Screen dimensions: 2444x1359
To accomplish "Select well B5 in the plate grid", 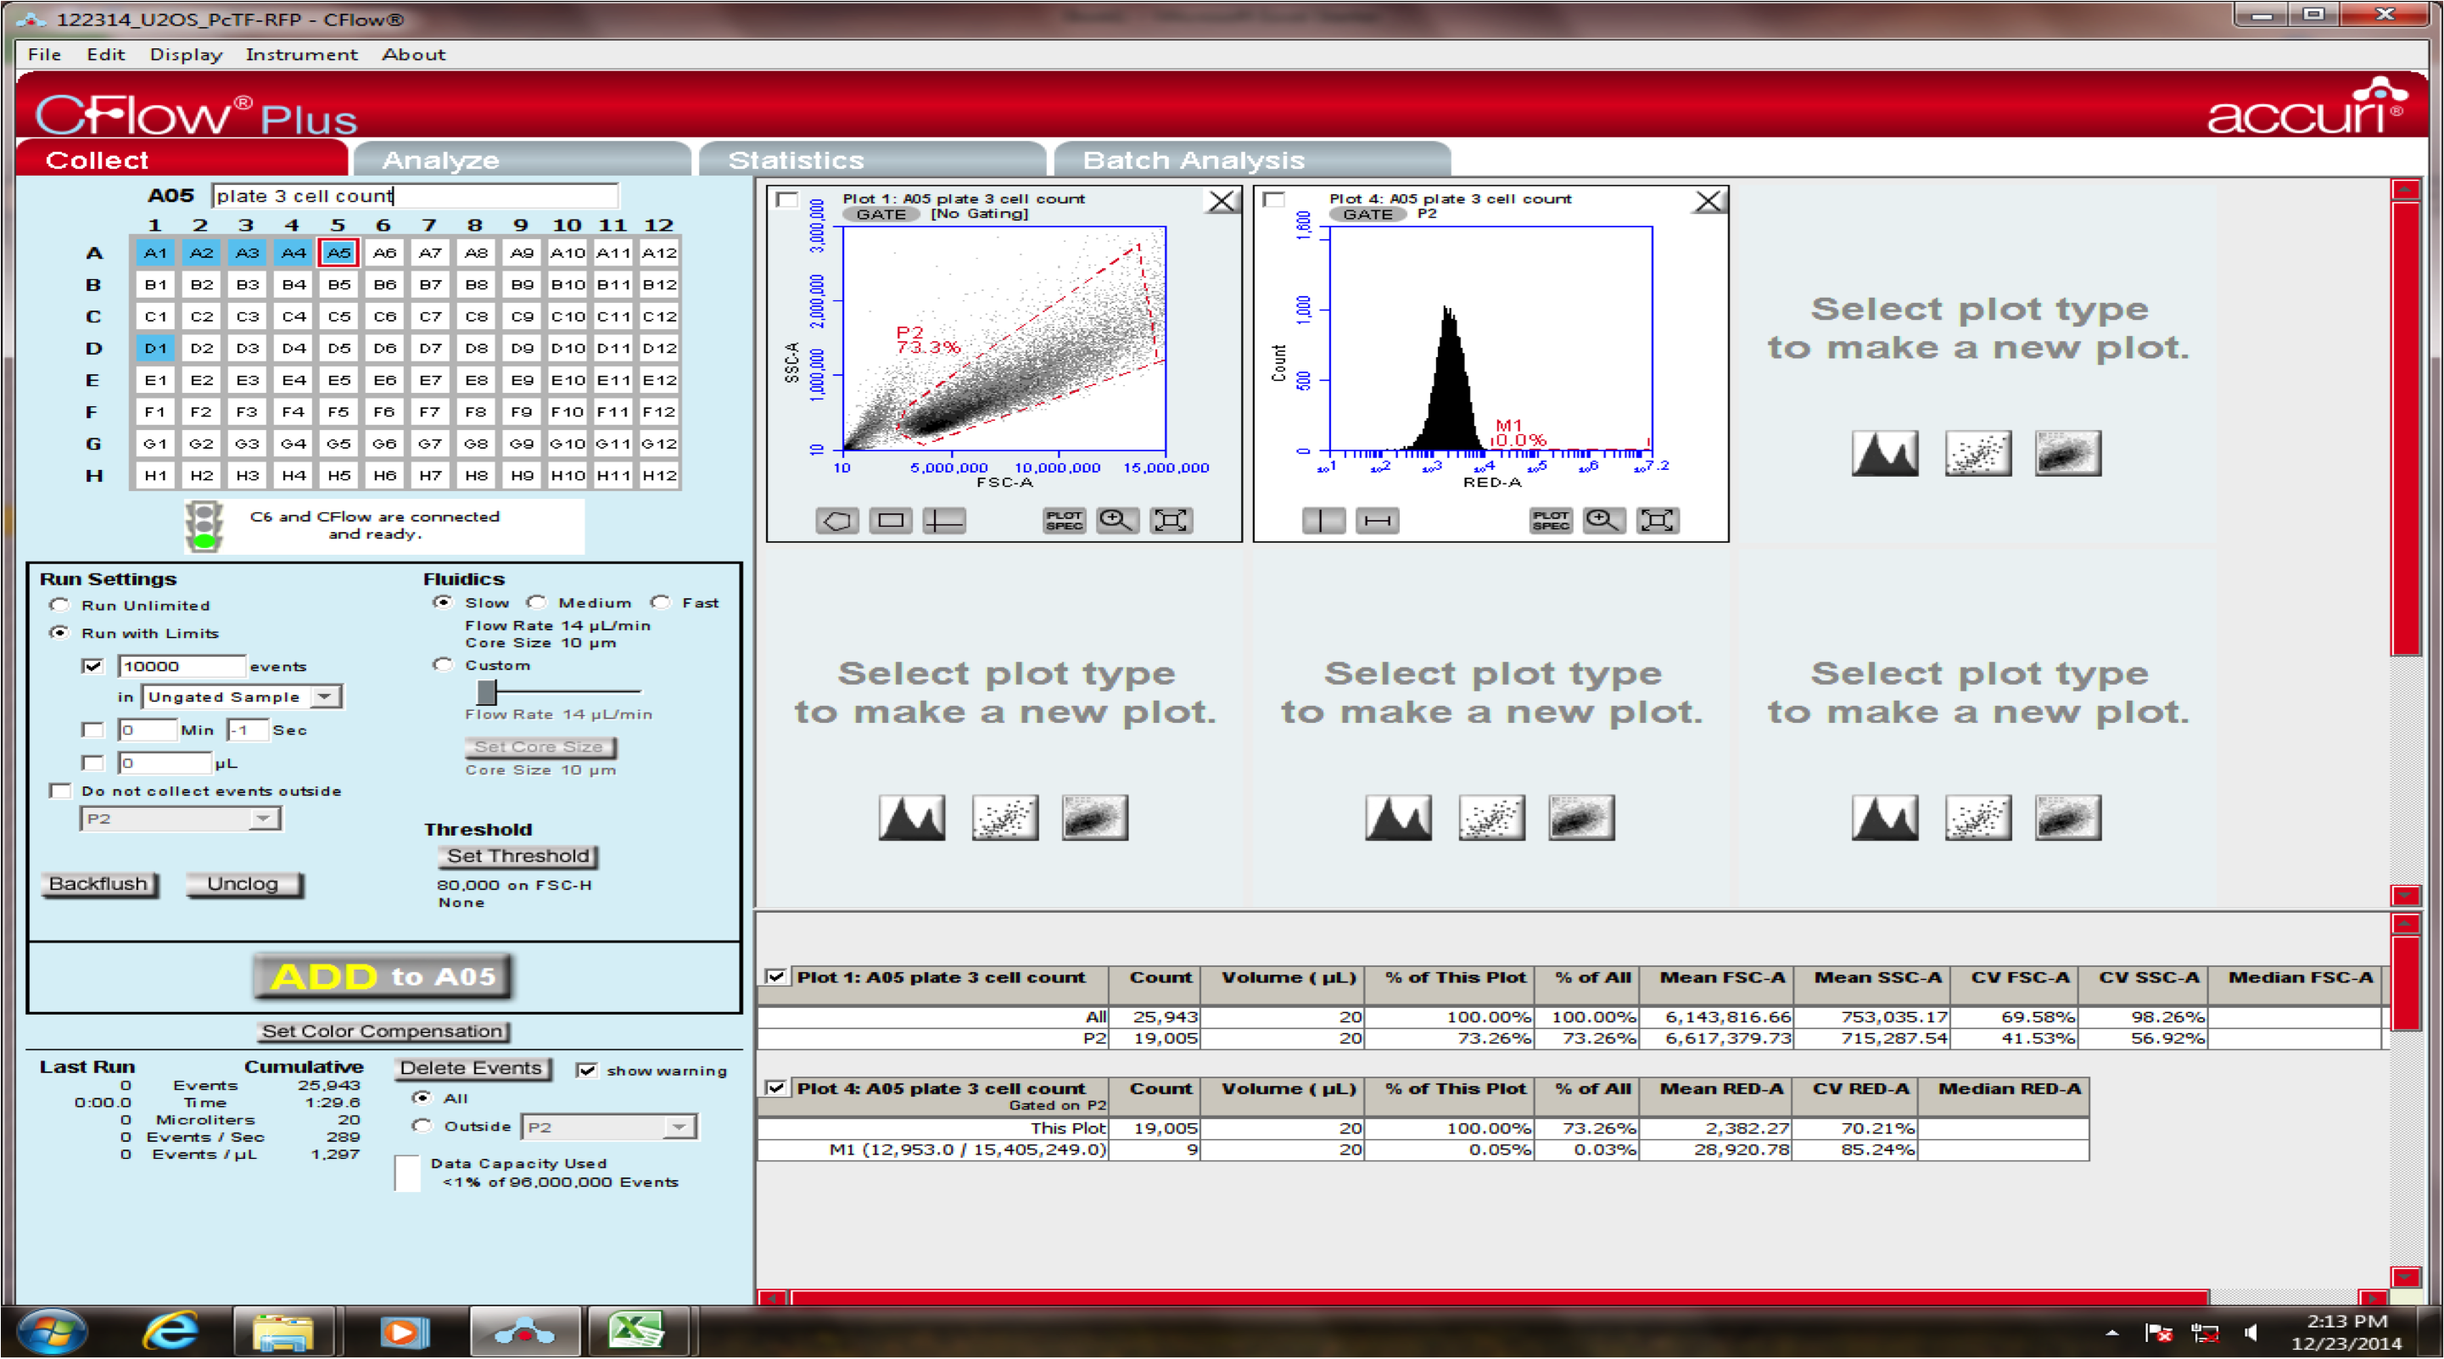I will pos(338,285).
